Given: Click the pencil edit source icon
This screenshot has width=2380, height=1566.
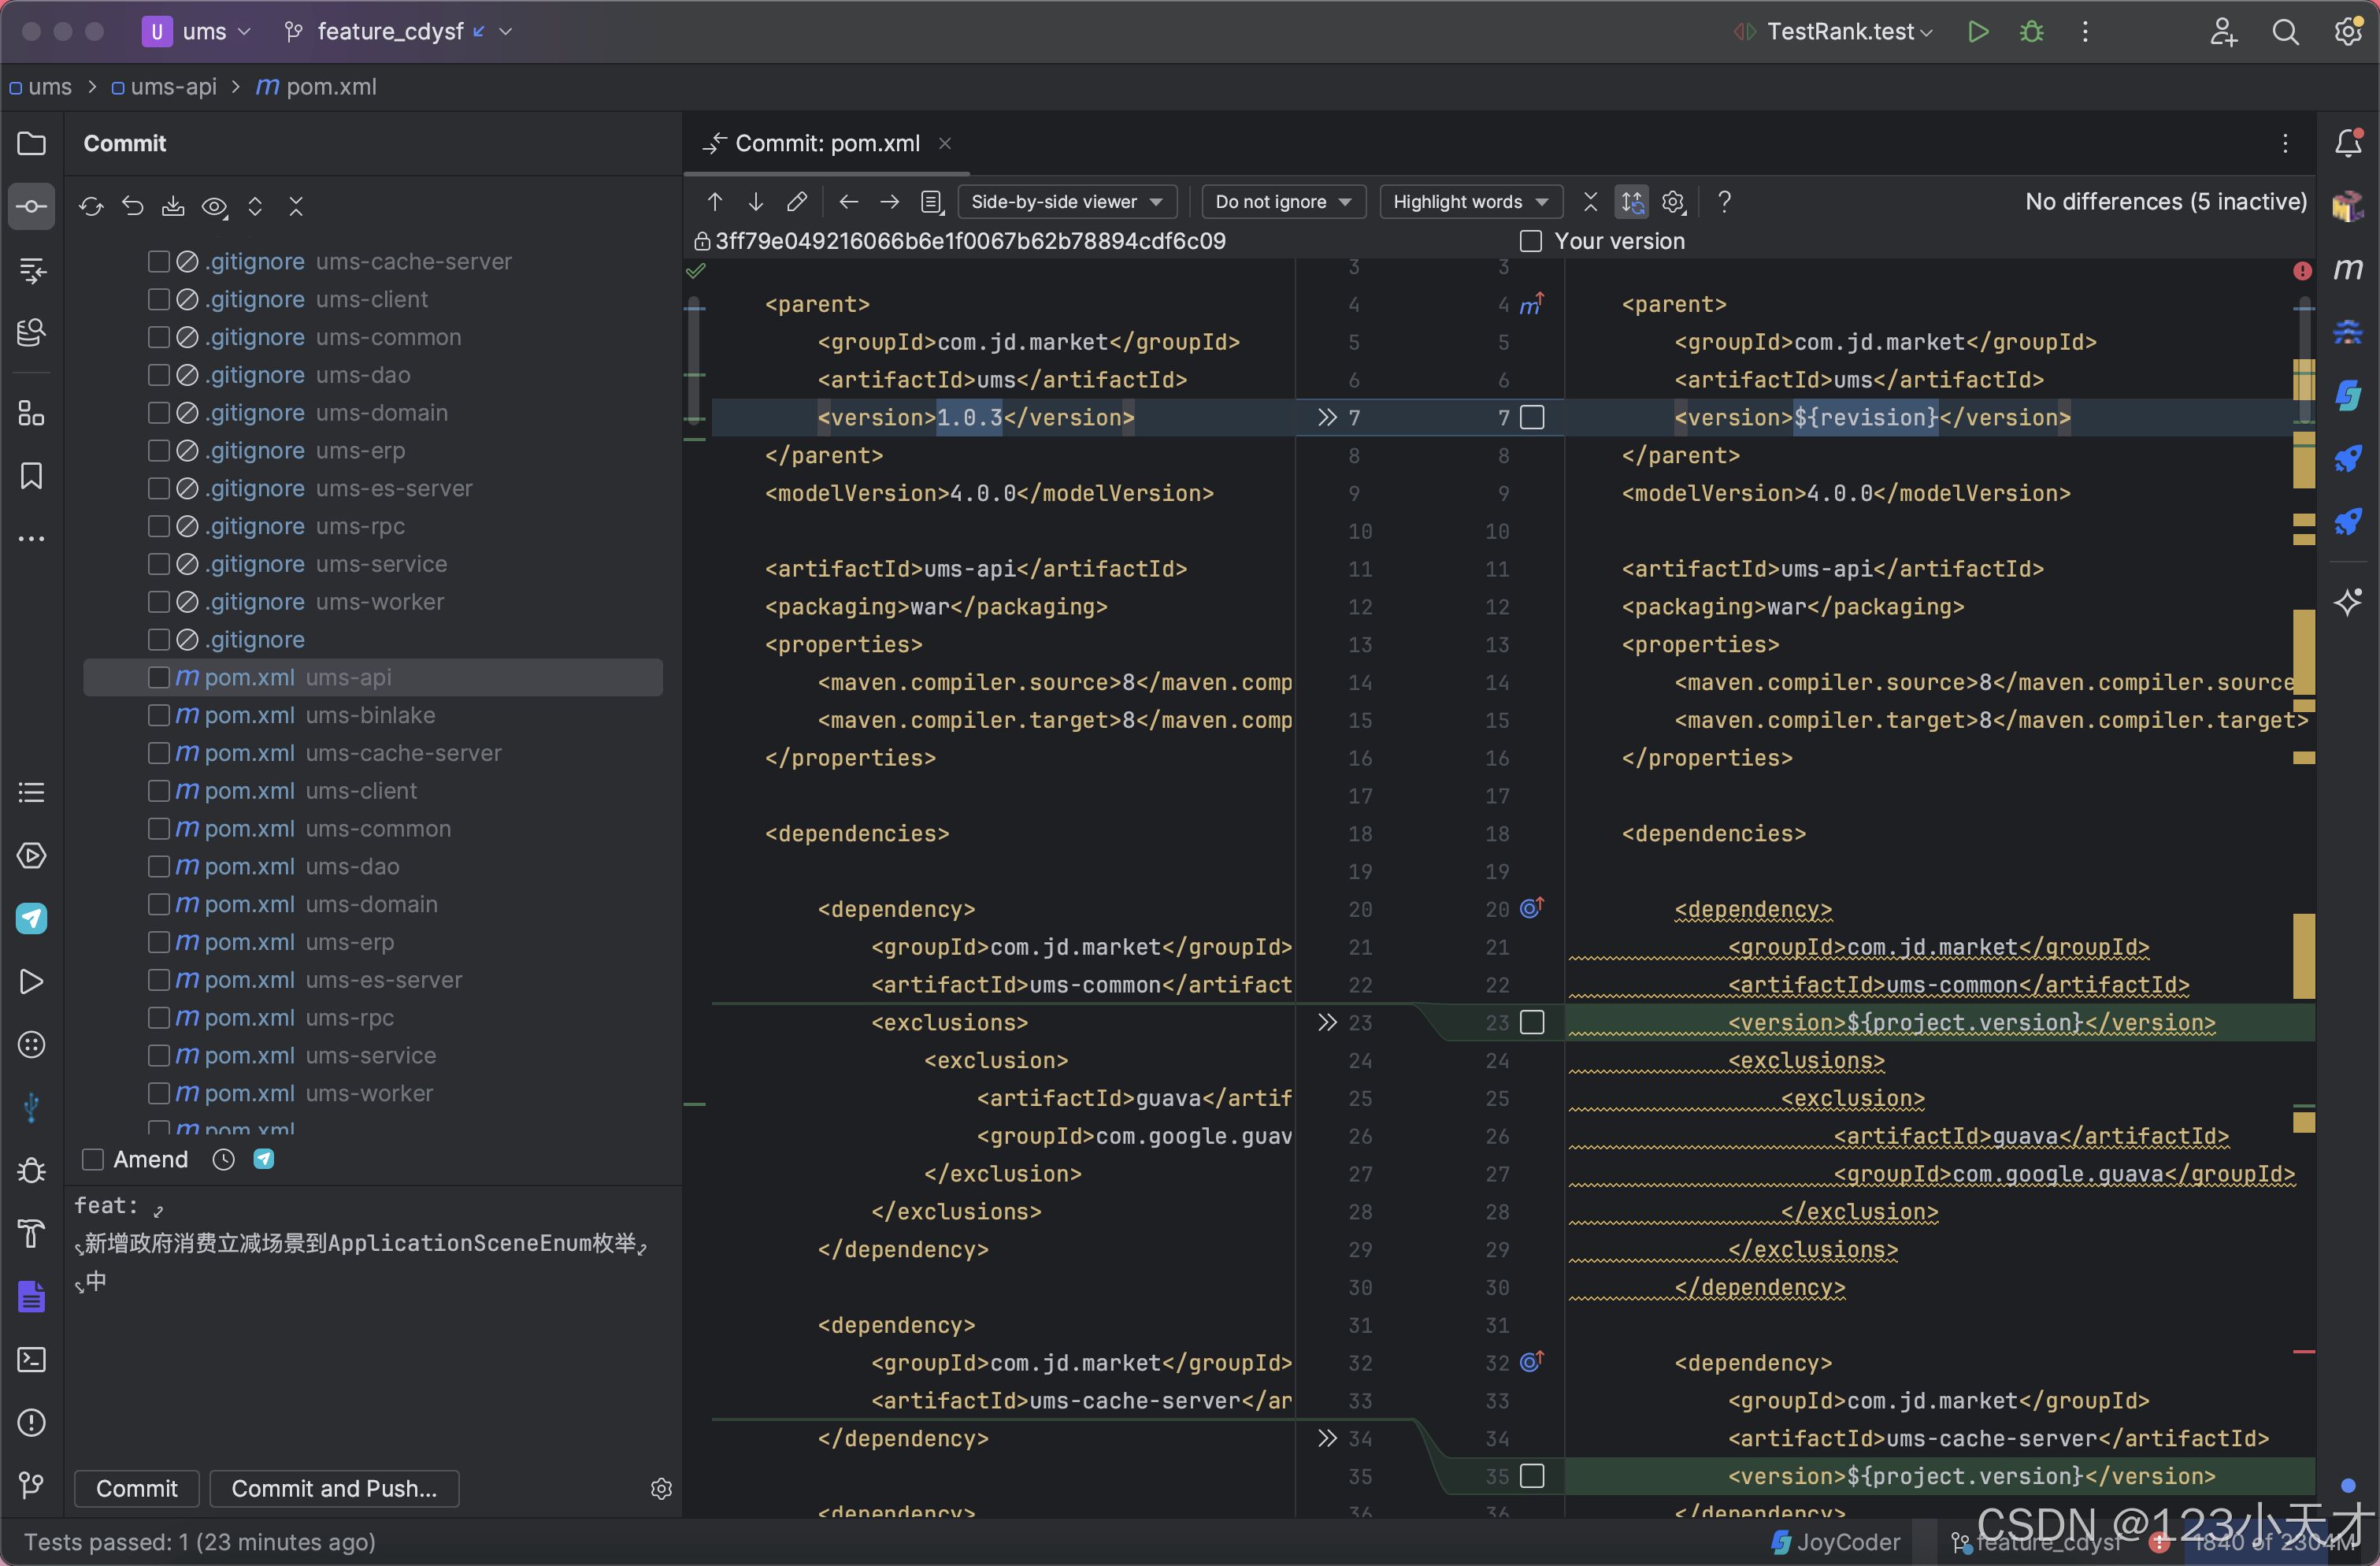Looking at the screenshot, I should click(x=797, y=202).
